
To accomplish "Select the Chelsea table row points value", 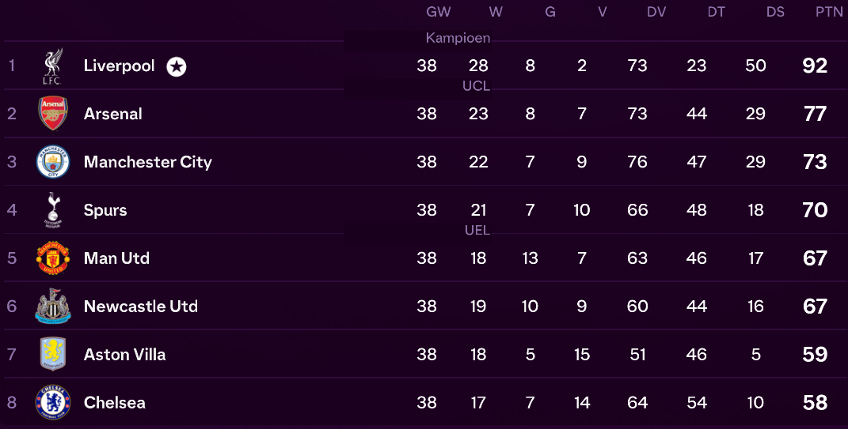I will pos(815,402).
